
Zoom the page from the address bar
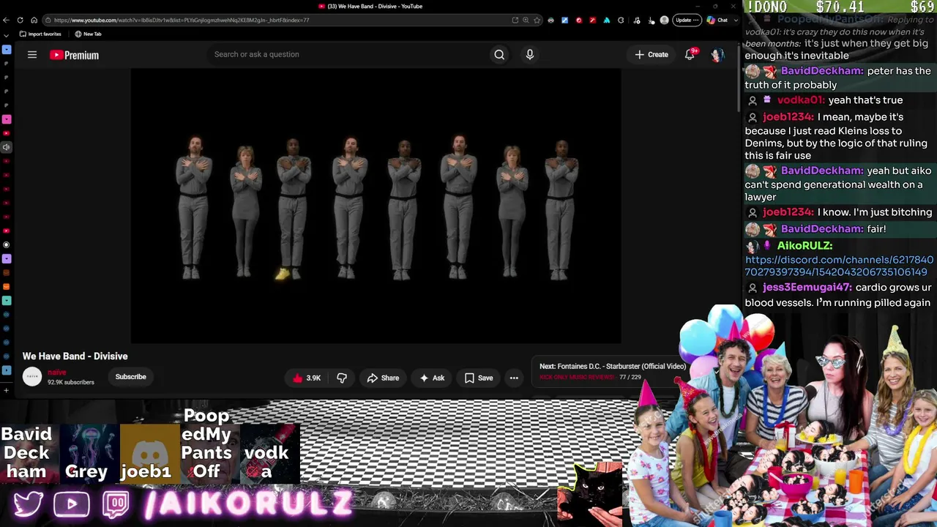point(526,20)
